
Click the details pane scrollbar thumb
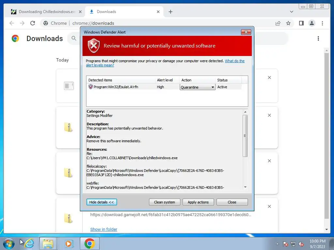tap(245, 136)
